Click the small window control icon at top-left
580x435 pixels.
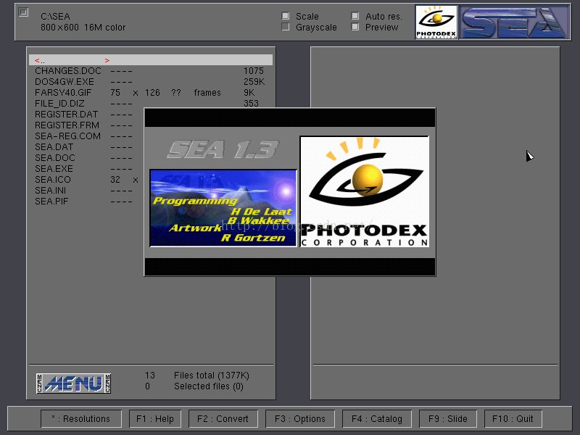tap(23, 12)
